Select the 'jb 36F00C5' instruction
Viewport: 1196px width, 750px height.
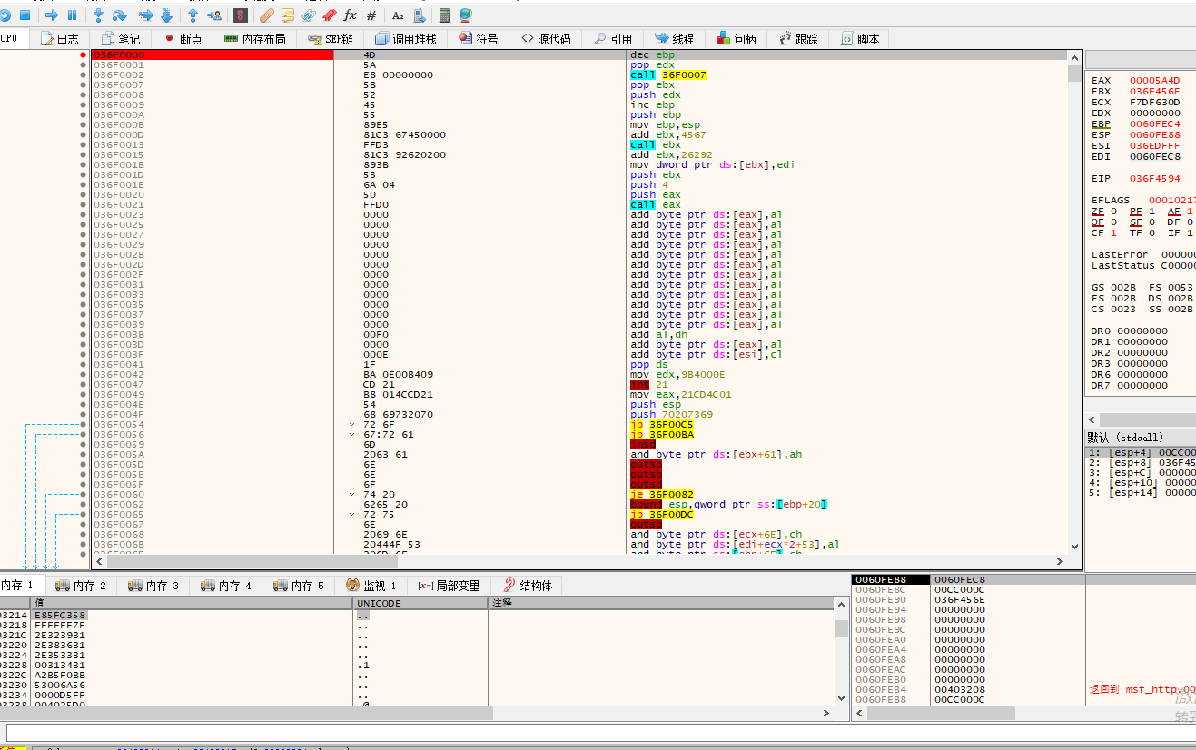(x=661, y=425)
